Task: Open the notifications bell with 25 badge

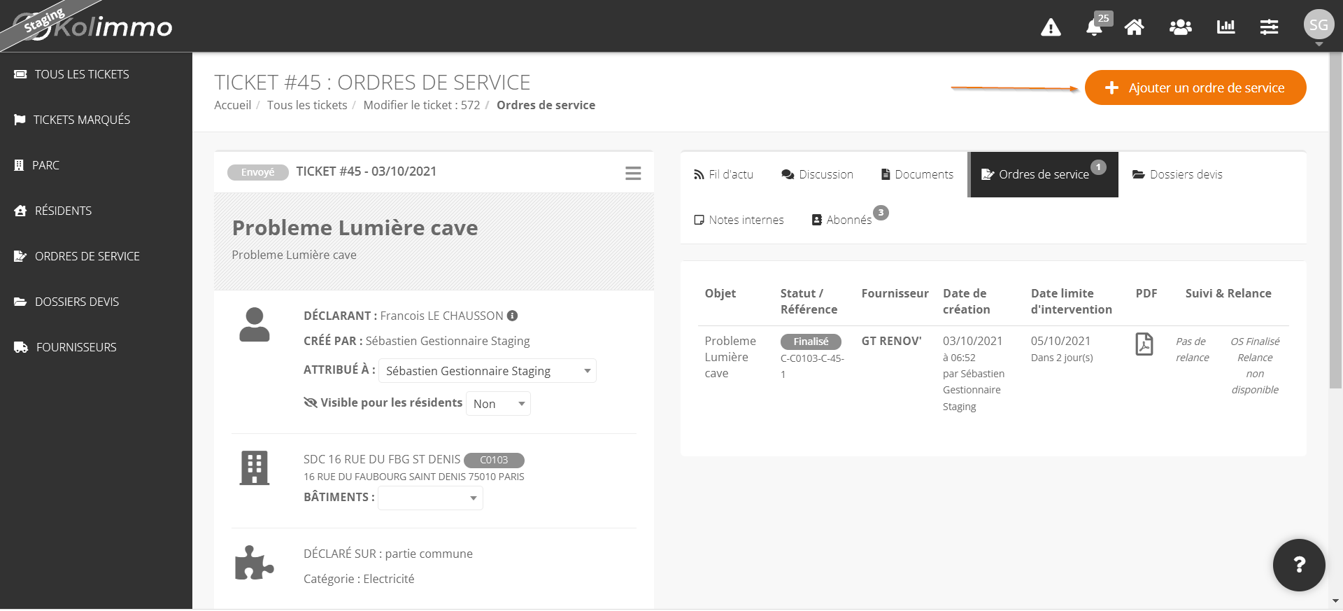Action: click(x=1096, y=25)
